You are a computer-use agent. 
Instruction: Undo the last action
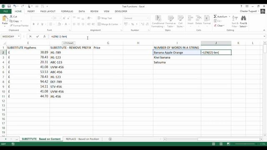15,6
